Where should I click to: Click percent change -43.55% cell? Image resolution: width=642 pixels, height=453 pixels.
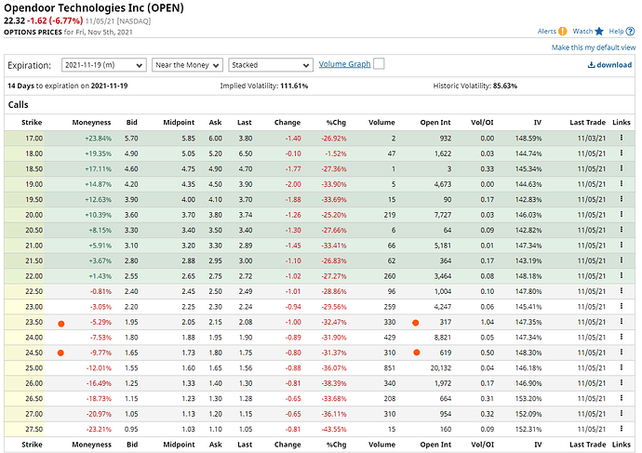tap(334, 429)
